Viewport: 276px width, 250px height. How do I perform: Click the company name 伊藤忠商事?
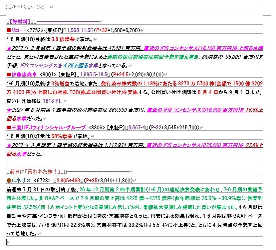24,75
